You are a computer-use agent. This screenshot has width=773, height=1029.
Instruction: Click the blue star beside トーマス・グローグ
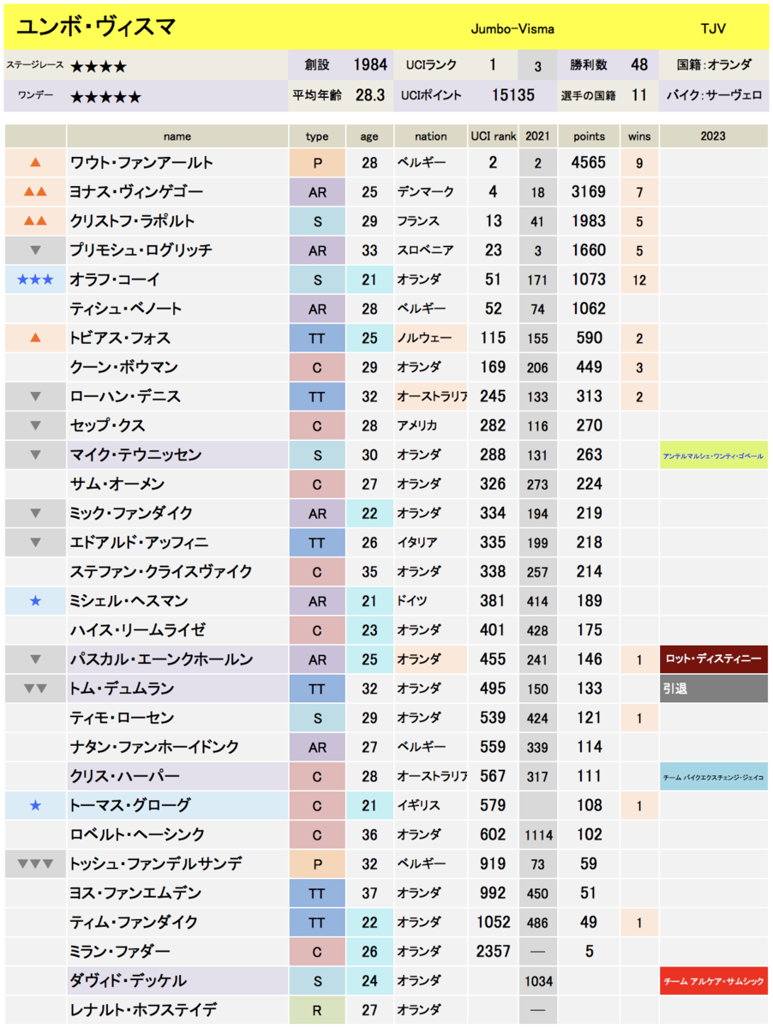coord(35,805)
